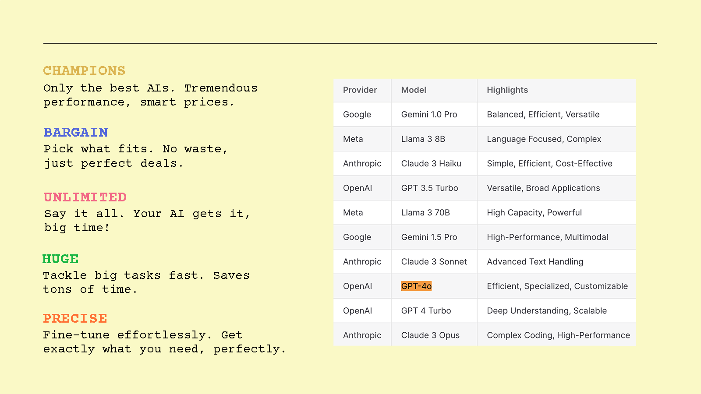The width and height of the screenshot is (701, 394).
Task: Click the PRECISE heading
Action: pyautogui.click(x=75, y=318)
